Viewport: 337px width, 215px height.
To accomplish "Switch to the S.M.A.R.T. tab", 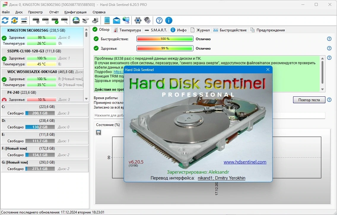I will coord(156,30).
